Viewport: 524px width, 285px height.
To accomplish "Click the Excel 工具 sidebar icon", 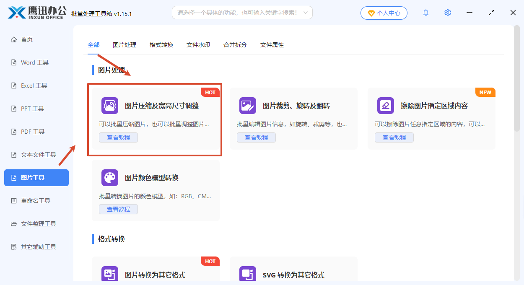I will (13, 85).
